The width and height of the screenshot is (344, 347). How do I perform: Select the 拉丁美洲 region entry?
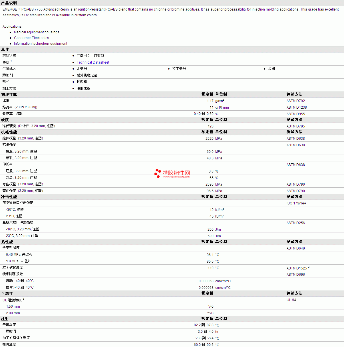[179, 69]
